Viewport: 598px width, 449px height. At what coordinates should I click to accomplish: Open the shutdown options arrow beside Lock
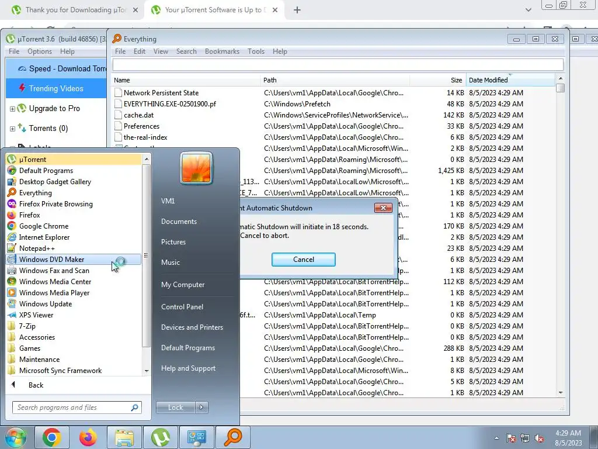(x=201, y=407)
